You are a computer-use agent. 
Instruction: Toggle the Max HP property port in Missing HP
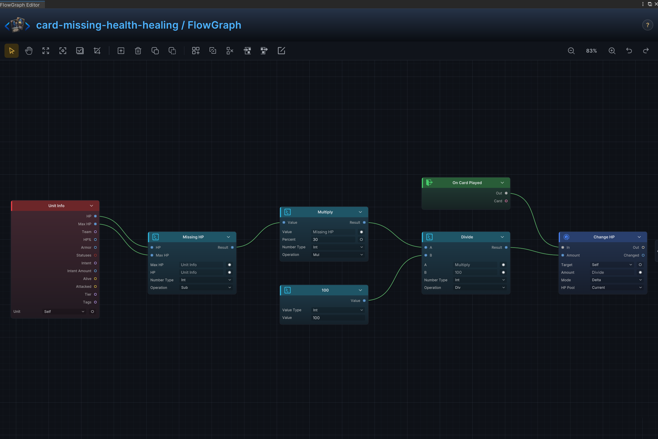(x=230, y=265)
